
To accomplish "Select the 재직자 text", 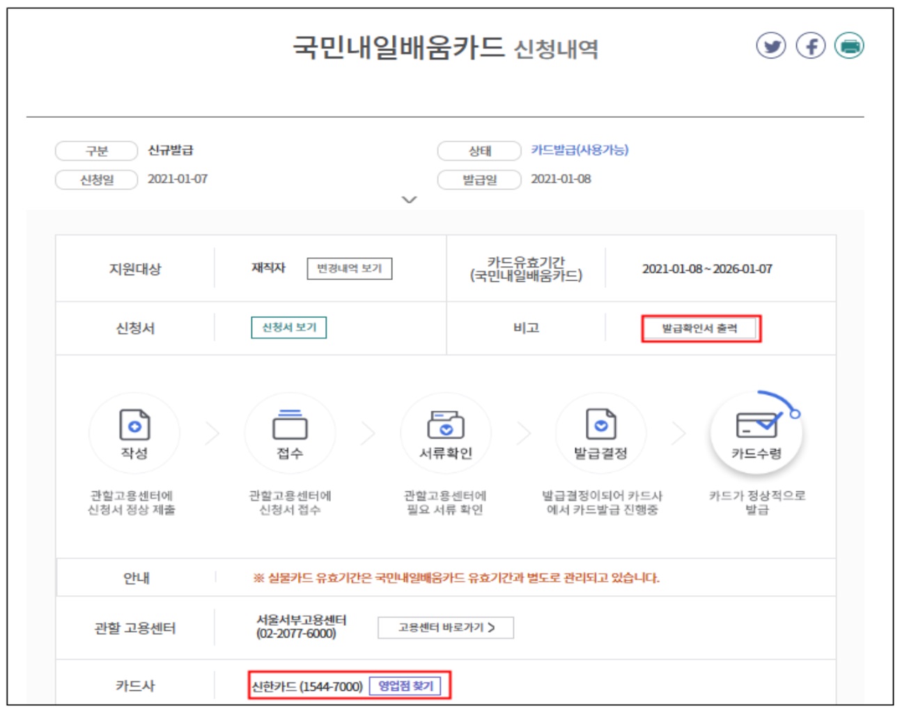I will coord(268,268).
